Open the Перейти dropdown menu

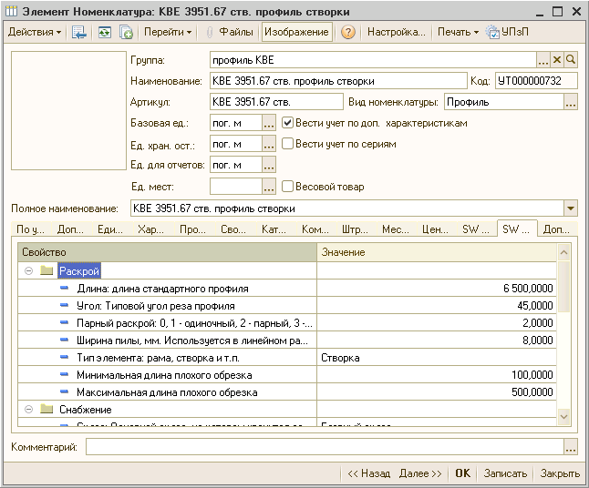(x=168, y=32)
